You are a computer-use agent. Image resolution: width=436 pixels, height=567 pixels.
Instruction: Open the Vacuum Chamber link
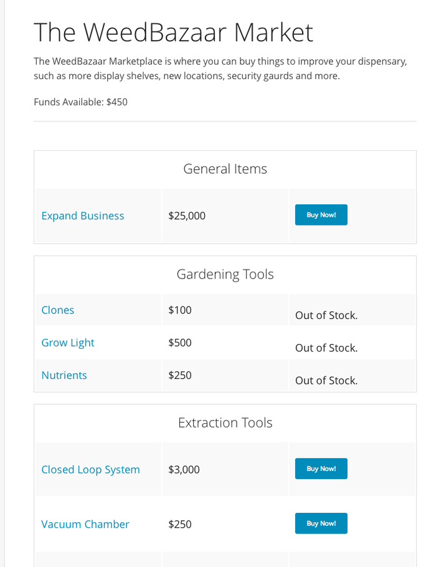[x=85, y=524]
